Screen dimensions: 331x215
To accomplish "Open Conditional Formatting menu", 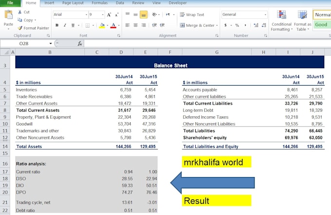I will (282, 21).
